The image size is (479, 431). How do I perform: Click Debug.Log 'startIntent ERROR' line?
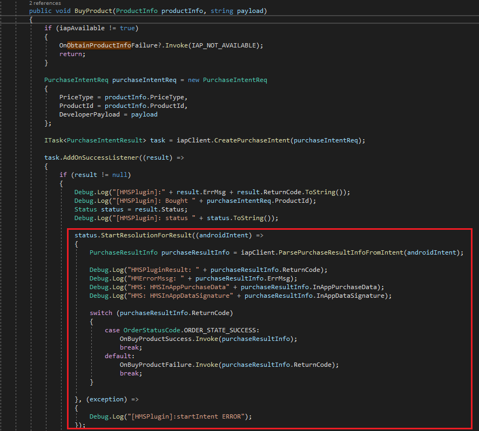pos(171,416)
